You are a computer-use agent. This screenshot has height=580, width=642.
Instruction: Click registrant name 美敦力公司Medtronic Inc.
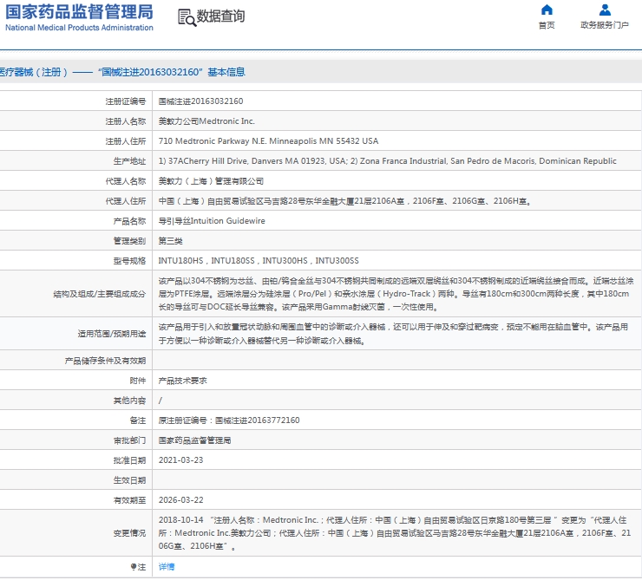206,121
